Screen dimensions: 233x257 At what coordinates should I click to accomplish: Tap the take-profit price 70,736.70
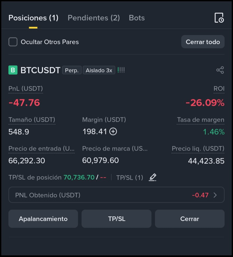79,177
